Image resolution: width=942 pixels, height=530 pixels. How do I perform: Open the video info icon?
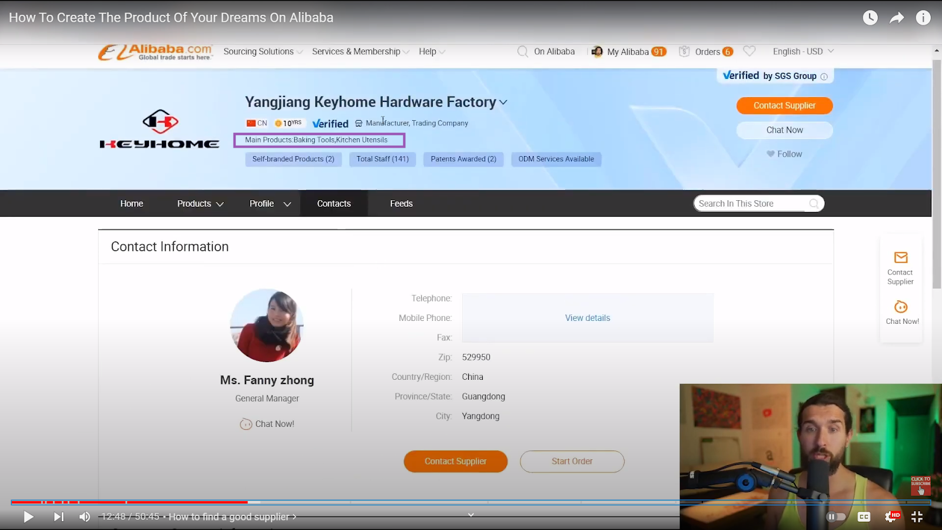pyautogui.click(x=923, y=18)
